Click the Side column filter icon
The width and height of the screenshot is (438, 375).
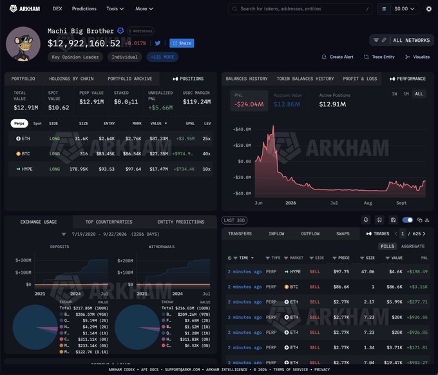312,258
